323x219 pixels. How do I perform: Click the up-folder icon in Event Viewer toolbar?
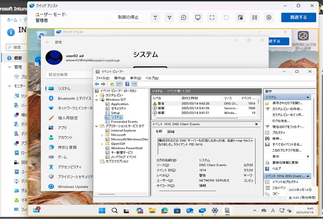(112, 84)
